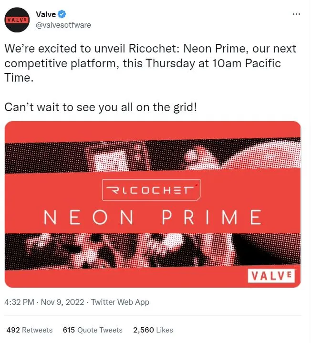This screenshot has height=343, width=311.
Task: Show the 2,560 Likes list
Action: pos(153,330)
